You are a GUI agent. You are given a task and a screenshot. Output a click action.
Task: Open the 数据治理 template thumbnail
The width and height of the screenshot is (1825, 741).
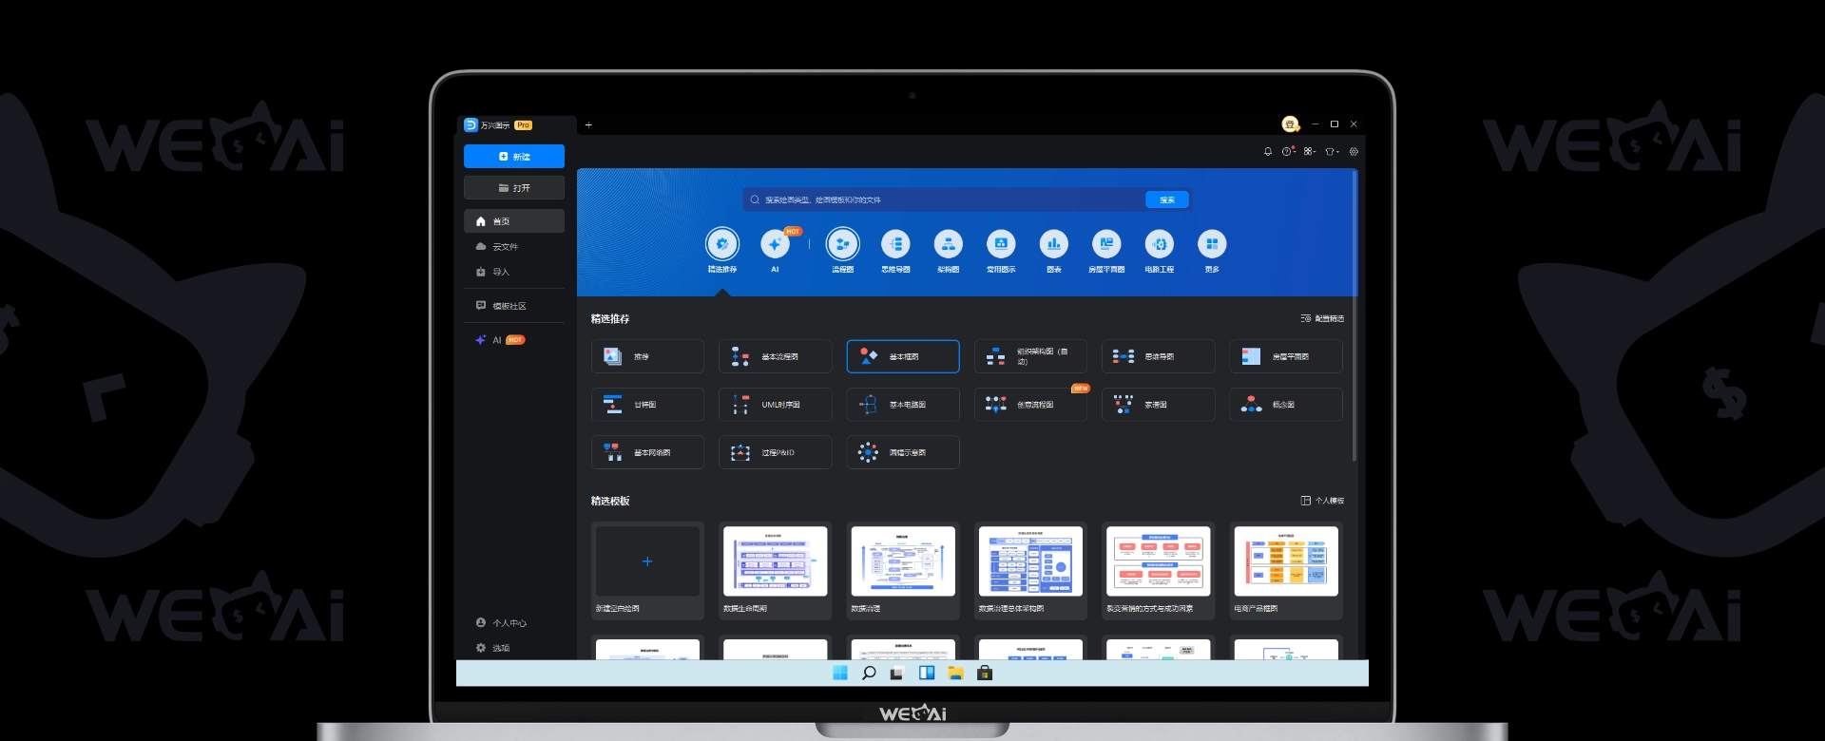pos(903,561)
